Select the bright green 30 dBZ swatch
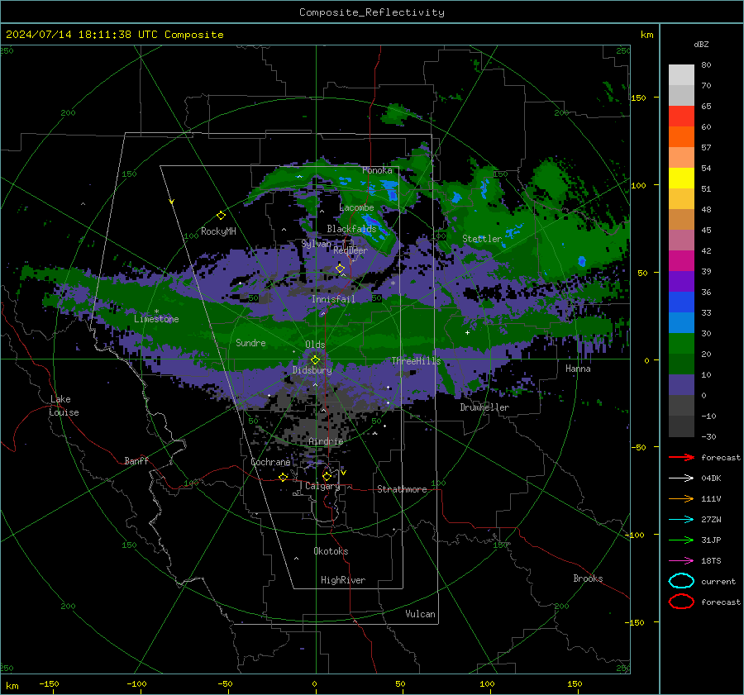744x695 pixels. click(681, 343)
